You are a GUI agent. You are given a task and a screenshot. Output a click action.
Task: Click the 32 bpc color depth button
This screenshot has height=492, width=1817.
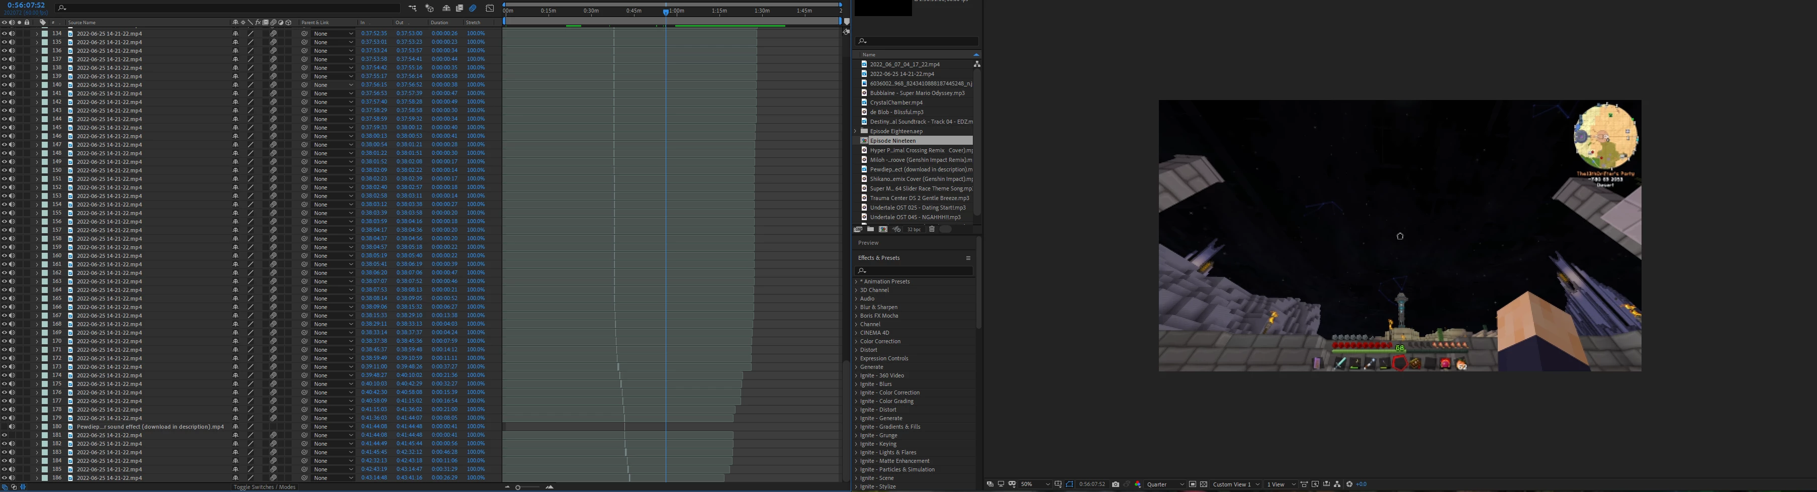pos(914,229)
